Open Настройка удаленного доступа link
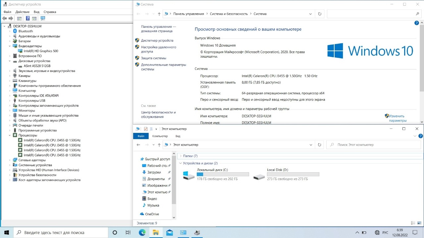 click(x=158, y=49)
